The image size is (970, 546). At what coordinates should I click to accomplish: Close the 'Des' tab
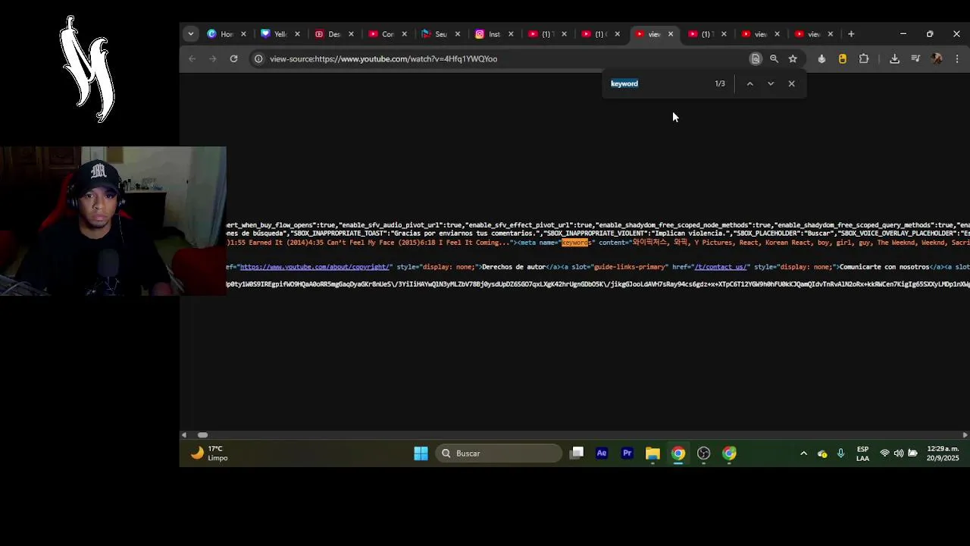[x=351, y=34]
